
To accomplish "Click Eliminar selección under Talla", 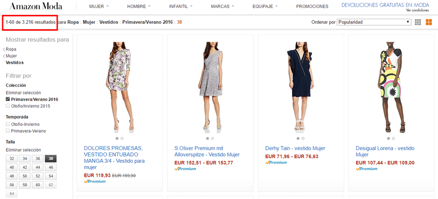I will pyautogui.click(x=23, y=150).
